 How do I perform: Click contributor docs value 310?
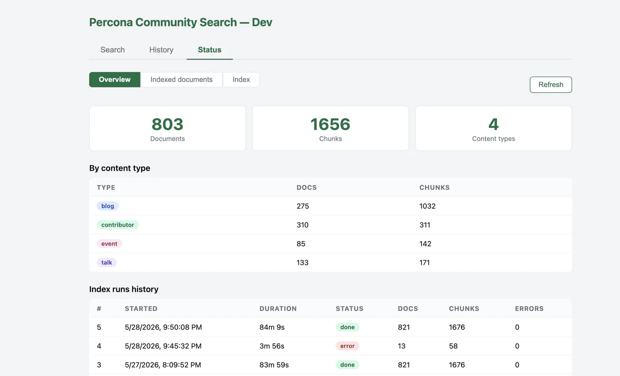pyautogui.click(x=302, y=225)
